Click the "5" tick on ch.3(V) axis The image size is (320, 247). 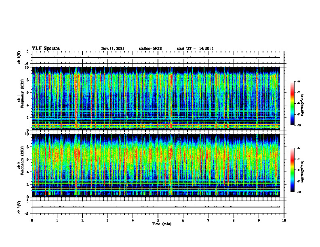pyautogui.click(x=28, y=201)
